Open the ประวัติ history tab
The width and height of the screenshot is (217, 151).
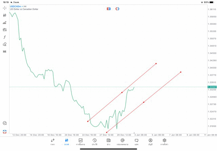(94, 142)
